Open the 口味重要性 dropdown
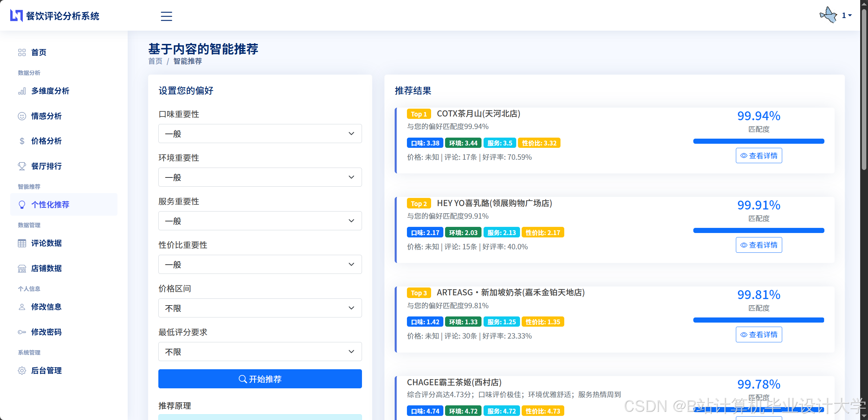The image size is (868, 420). point(260,134)
